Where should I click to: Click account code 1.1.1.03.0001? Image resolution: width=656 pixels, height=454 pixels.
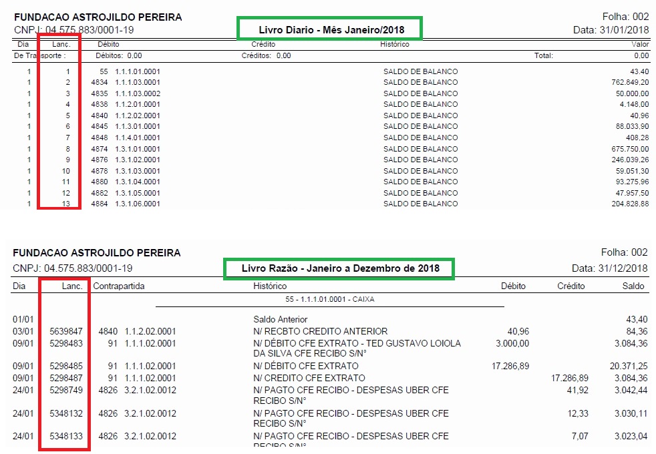[138, 82]
